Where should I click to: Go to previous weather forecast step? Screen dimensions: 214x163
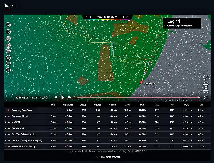pos(90,17)
